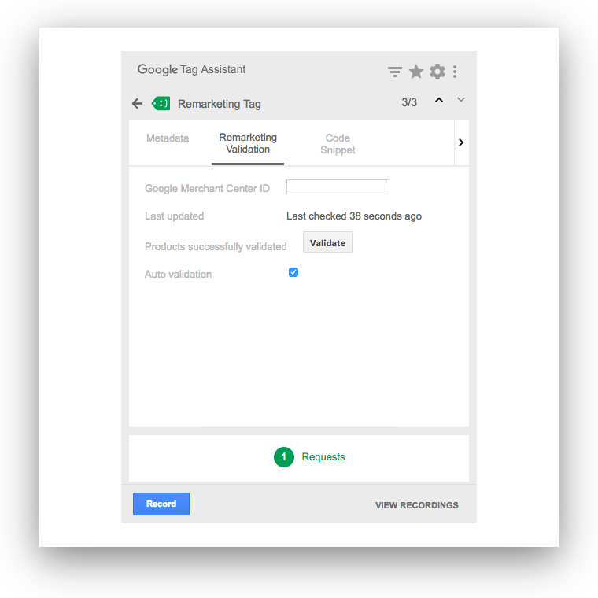
Task: Select the Remarketing Validation tab
Action: pyautogui.click(x=248, y=143)
